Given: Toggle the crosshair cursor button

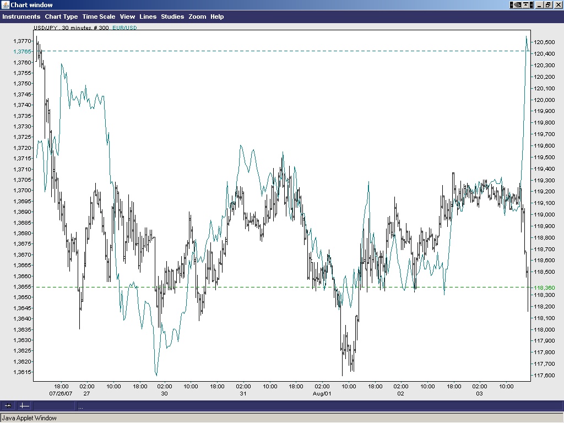Looking at the screenshot, I should click(24, 406).
